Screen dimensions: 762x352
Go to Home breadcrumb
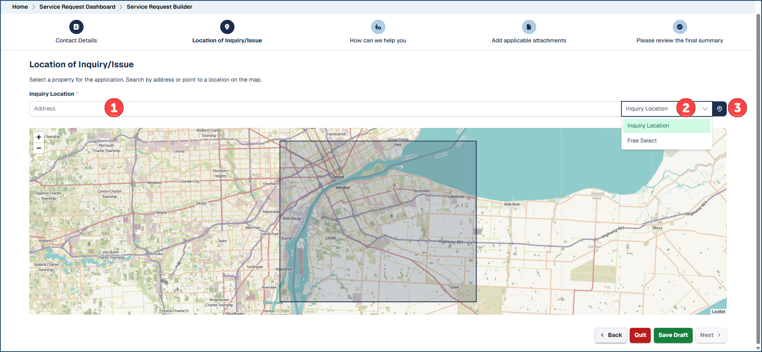point(20,7)
